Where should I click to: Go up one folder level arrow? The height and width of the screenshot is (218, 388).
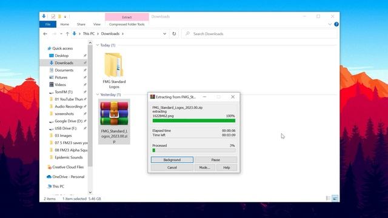tap(67, 34)
